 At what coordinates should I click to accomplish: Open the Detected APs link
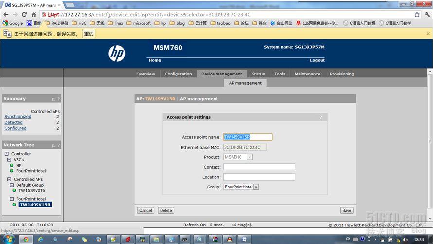tap(14, 122)
